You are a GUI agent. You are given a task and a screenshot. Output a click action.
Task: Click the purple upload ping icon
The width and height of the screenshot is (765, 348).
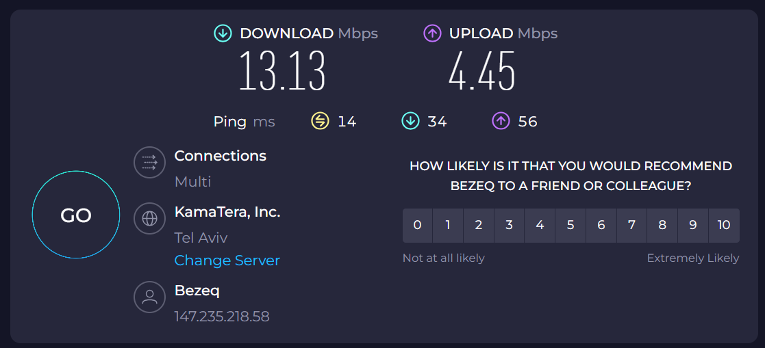pyautogui.click(x=501, y=122)
